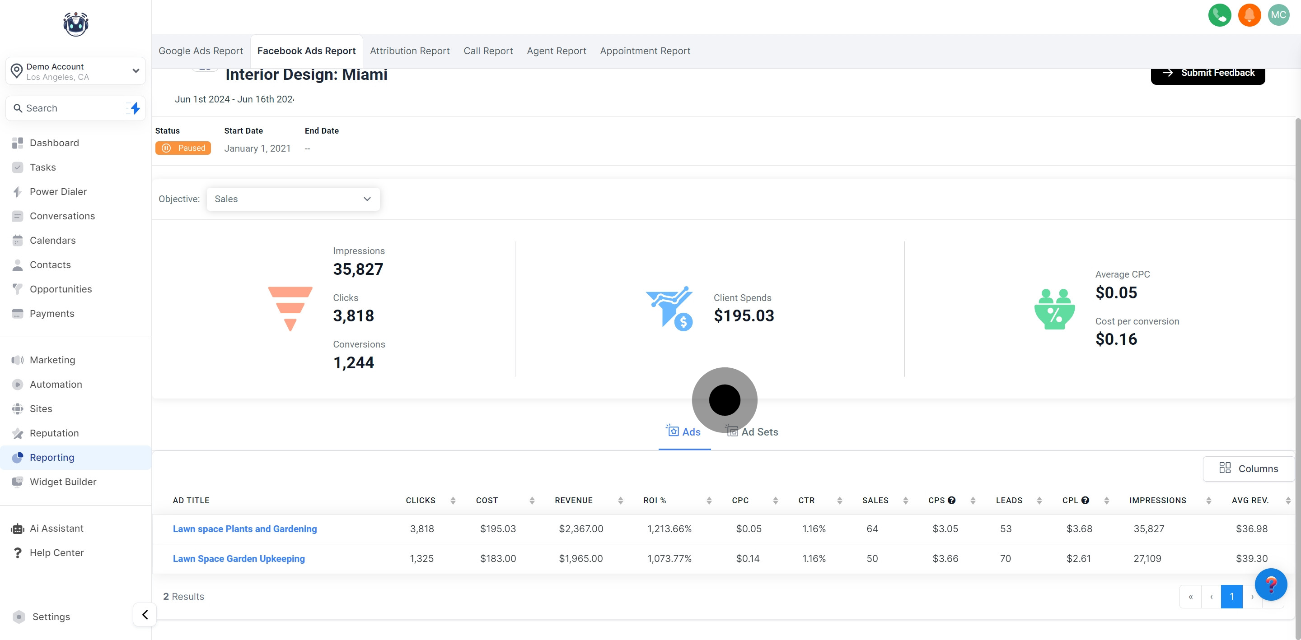Open the Columns selector
This screenshot has width=1301, height=640.
tap(1248, 468)
